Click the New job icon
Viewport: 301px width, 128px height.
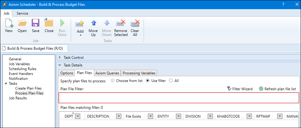9,24
